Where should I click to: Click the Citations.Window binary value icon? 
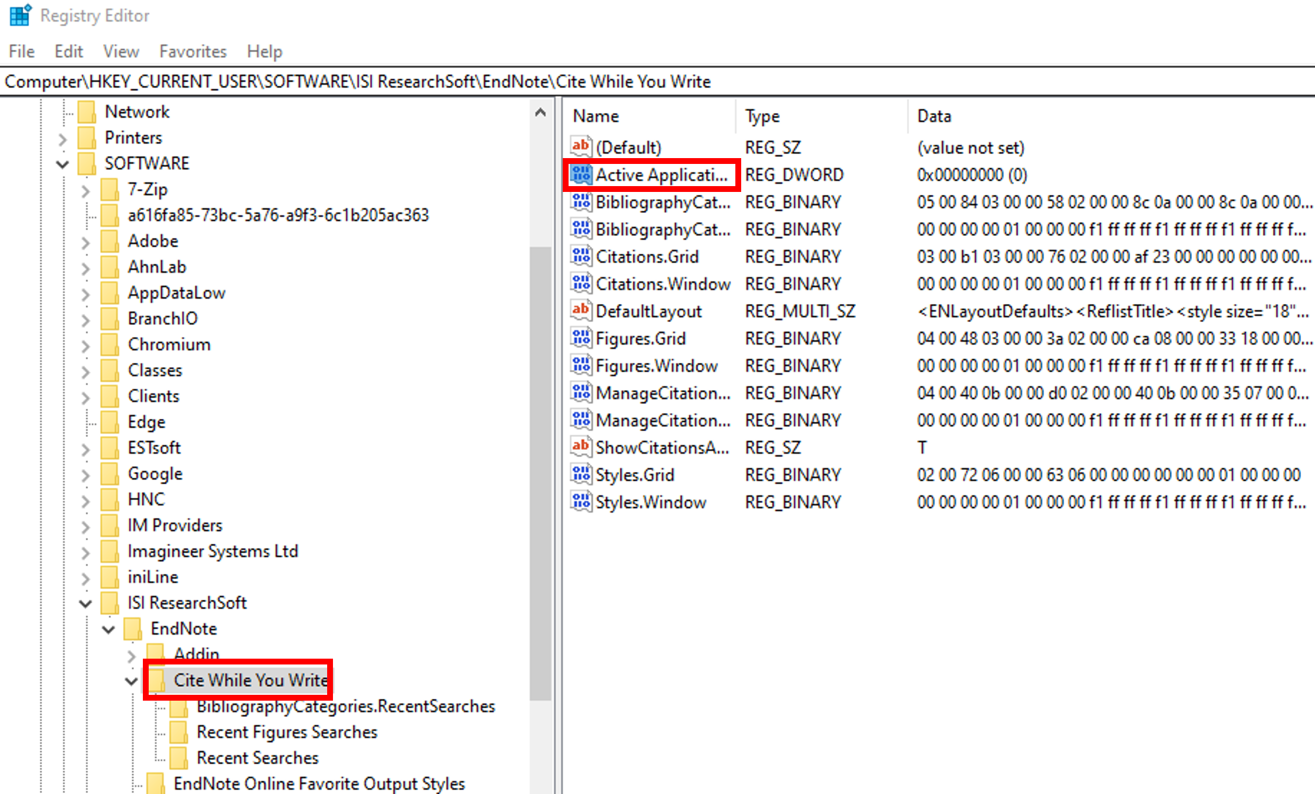point(581,283)
